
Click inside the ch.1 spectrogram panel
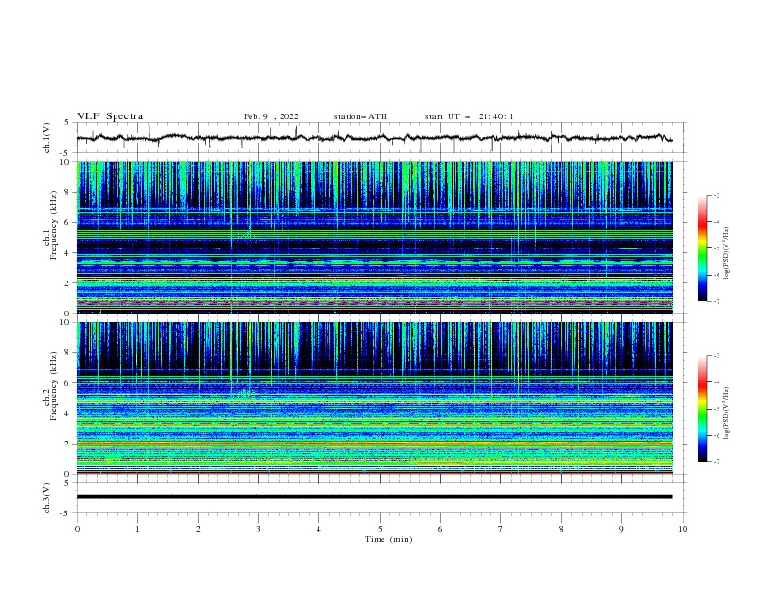(374, 237)
